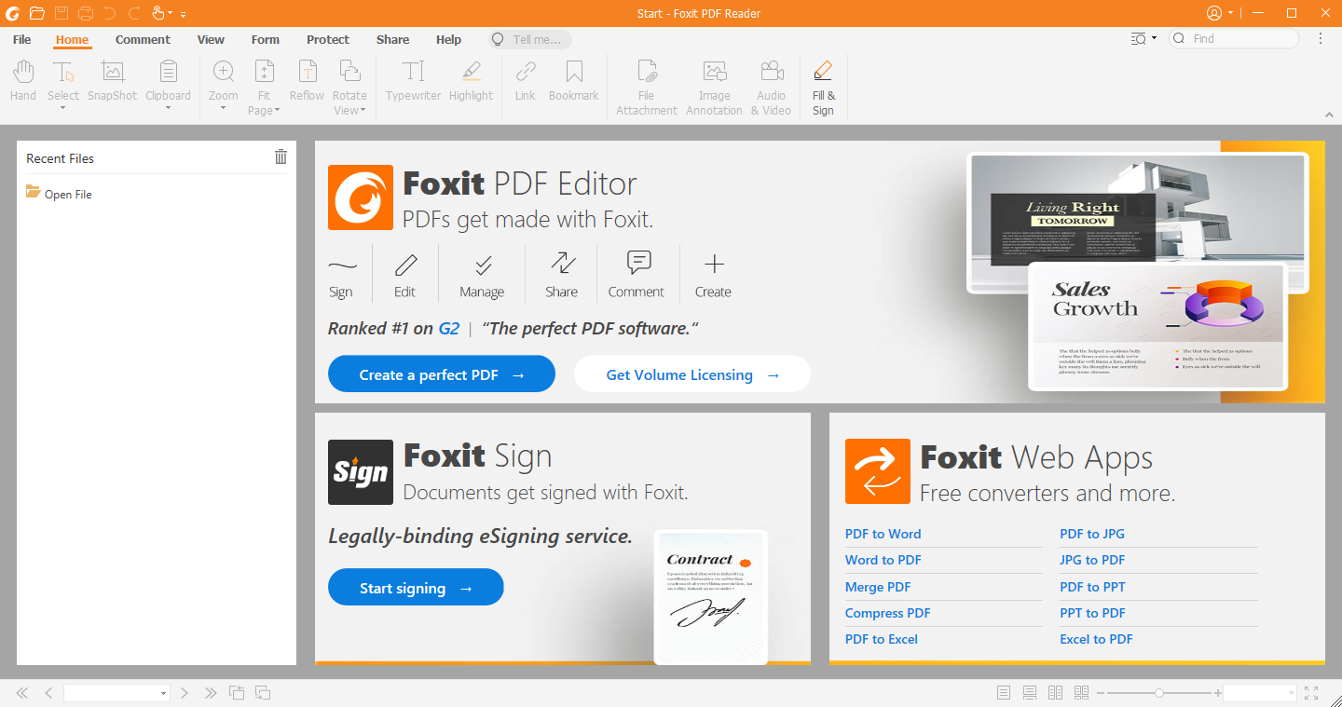
Task: Switch to the Protect tab
Action: [328, 39]
